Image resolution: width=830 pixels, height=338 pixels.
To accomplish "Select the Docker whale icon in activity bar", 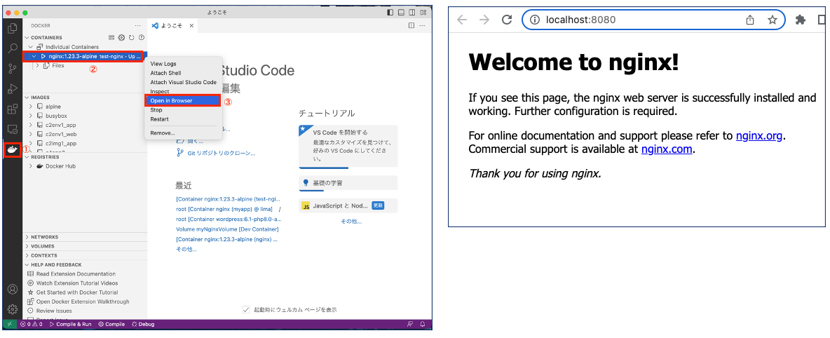I will (12, 150).
